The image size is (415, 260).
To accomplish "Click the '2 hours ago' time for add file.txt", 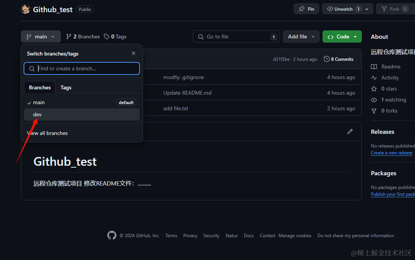I will tap(341, 108).
